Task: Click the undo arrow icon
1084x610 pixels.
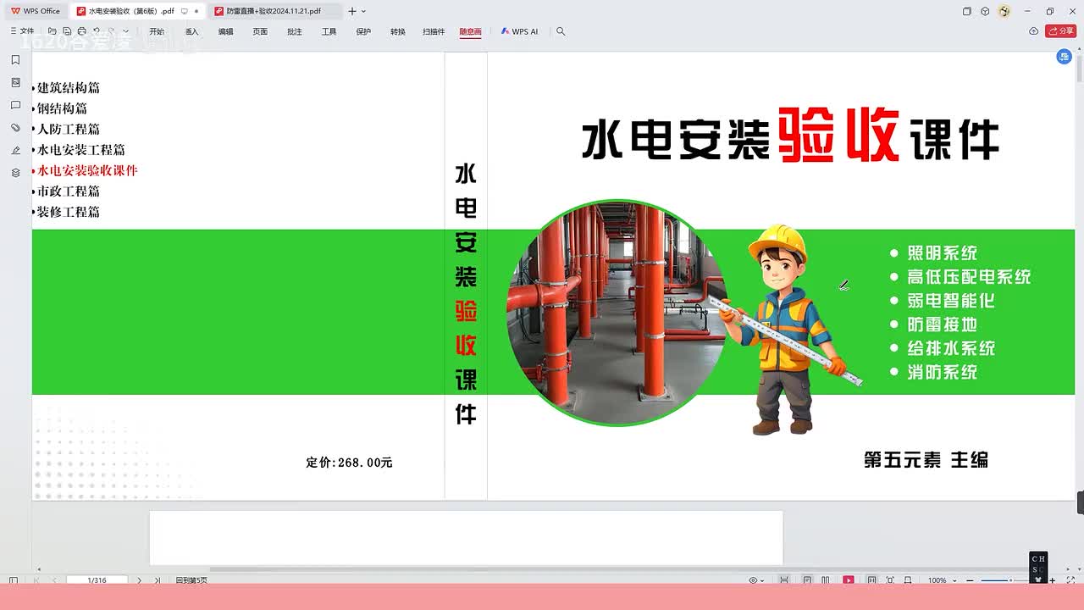Action: pyautogui.click(x=97, y=31)
